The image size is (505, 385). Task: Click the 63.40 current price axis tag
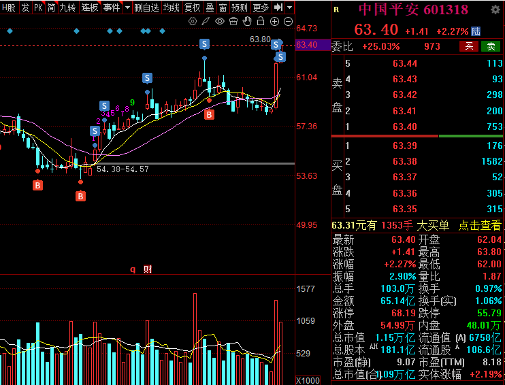[x=312, y=45]
